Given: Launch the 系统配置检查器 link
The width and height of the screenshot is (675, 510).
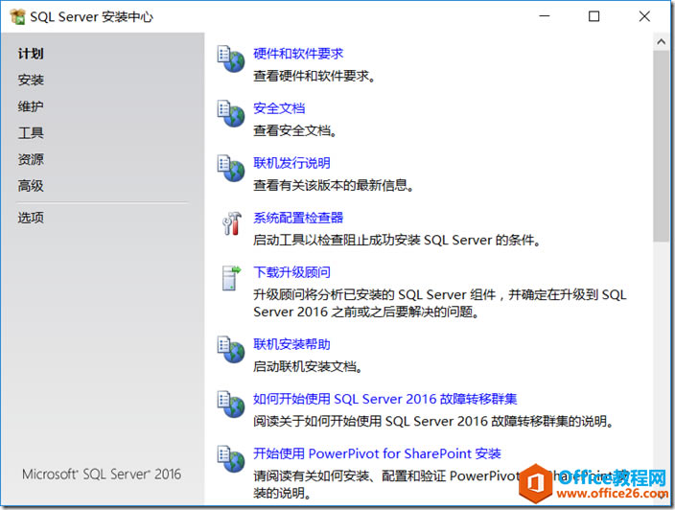Looking at the screenshot, I should pos(298,218).
